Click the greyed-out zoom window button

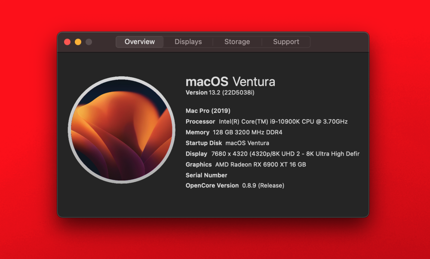pyautogui.click(x=89, y=42)
